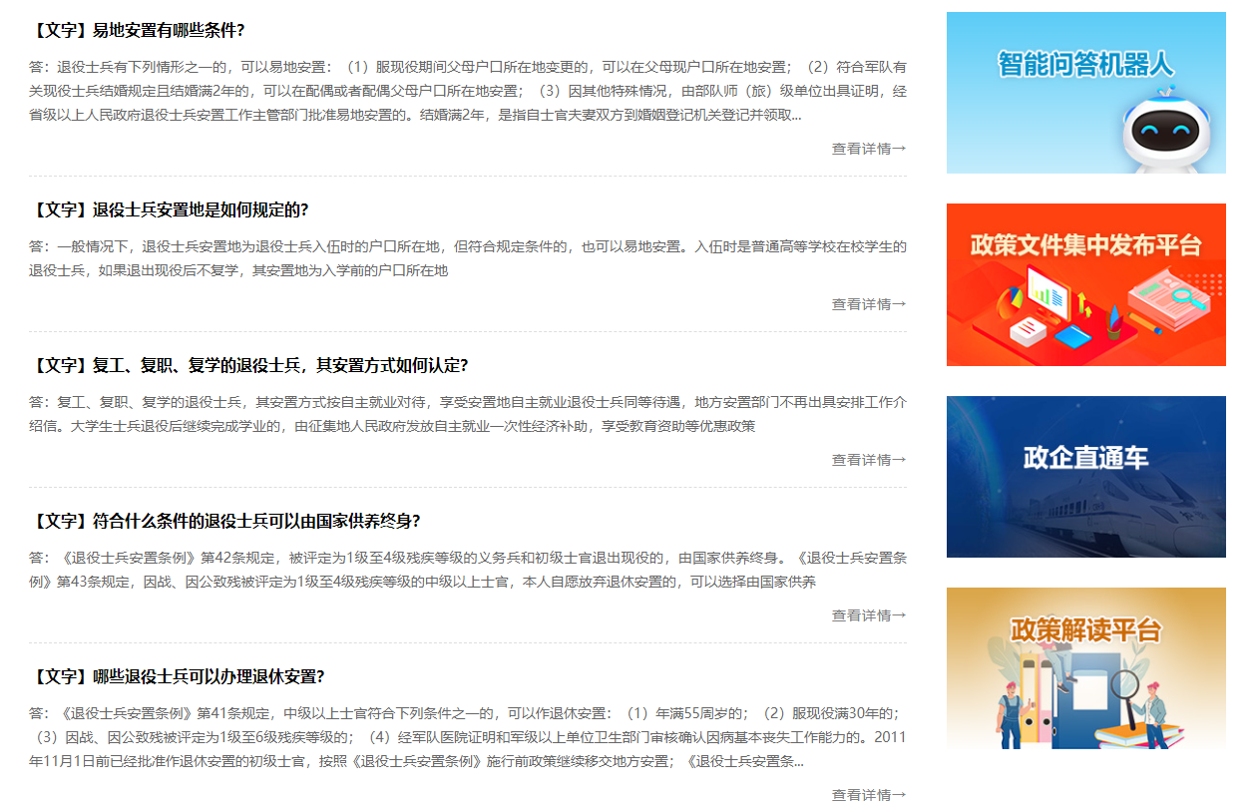
Task: Open the 政策解读平台 banner
Action: (x=1086, y=668)
